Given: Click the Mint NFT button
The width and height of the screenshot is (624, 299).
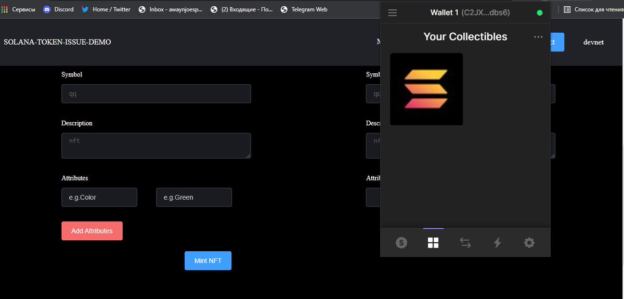Looking at the screenshot, I should pos(208,261).
